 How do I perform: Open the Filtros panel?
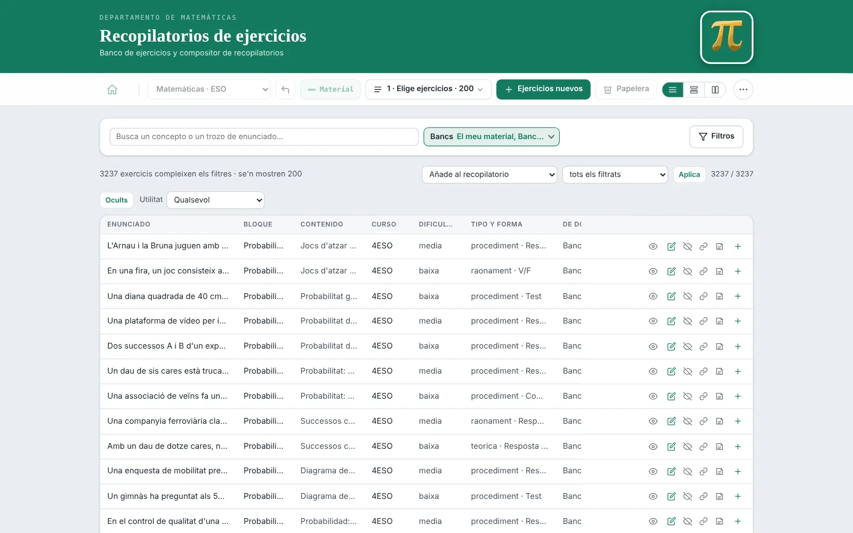[x=716, y=136]
